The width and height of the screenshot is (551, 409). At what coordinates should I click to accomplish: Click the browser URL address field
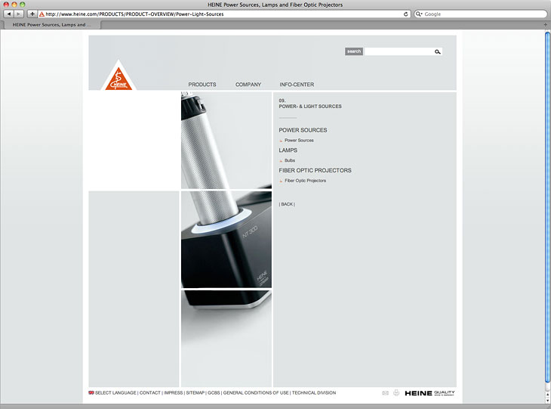(x=225, y=14)
